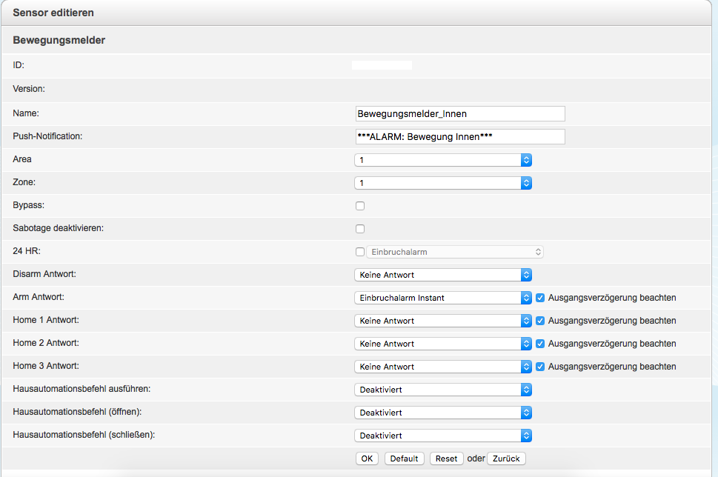The width and height of the screenshot is (718, 477).
Task: Click the Reset button
Action: coord(446,458)
